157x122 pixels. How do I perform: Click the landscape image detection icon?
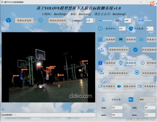(121, 39)
